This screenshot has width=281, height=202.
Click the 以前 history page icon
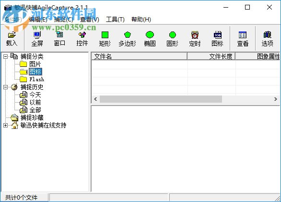23,102
